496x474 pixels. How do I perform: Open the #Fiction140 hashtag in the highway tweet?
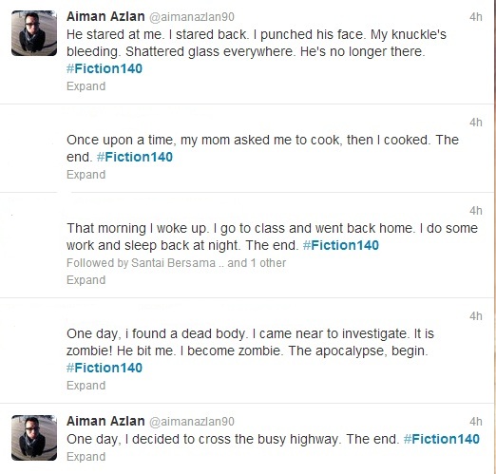point(442,439)
